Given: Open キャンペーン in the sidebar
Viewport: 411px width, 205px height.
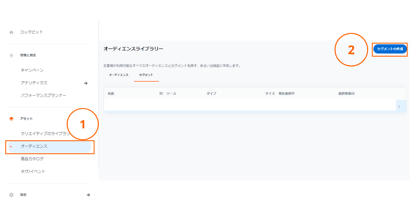Looking at the screenshot, I should pyautogui.click(x=32, y=70).
